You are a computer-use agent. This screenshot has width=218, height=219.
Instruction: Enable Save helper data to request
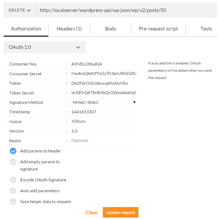pyautogui.click(x=13, y=202)
